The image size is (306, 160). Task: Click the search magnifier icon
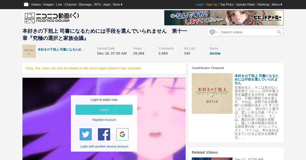coord(279,32)
